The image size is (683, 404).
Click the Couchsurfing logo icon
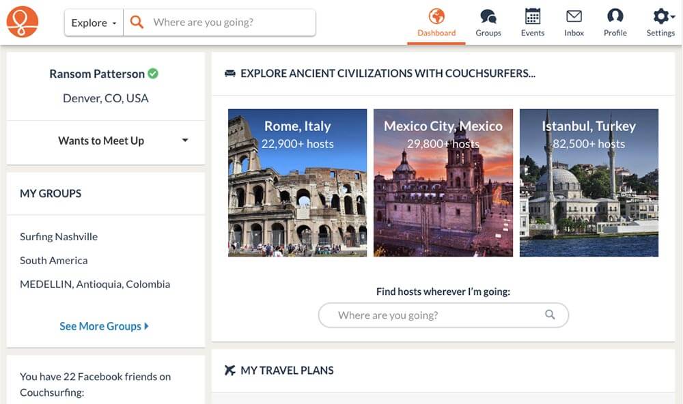pyautogui.click(x=23, y=22)
